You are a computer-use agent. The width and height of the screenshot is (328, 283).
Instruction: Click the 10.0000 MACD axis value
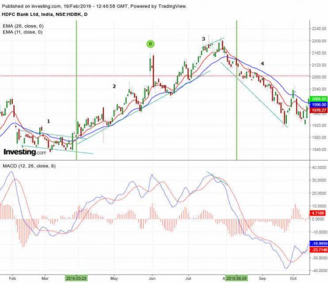tap(319, 206)
